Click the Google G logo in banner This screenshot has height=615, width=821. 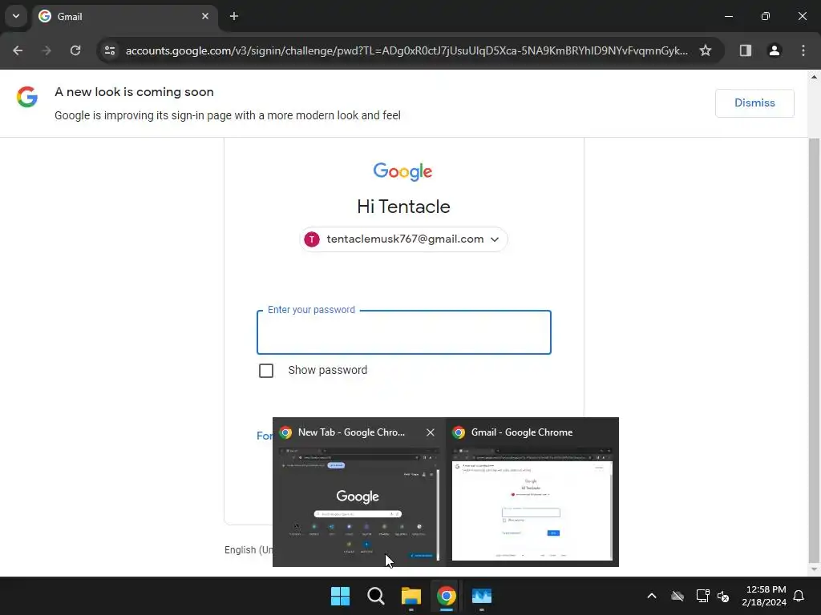tap(27, 97)
